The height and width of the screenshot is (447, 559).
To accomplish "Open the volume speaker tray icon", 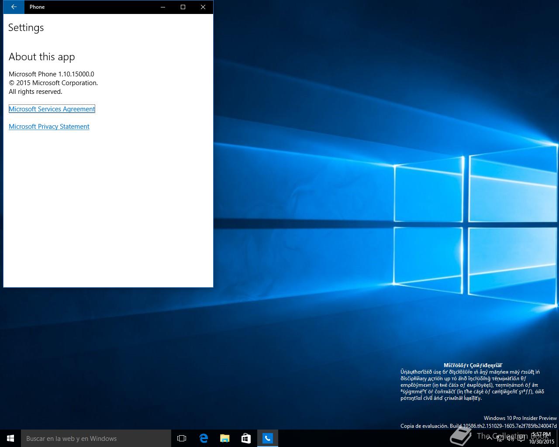I will [511, 438].
